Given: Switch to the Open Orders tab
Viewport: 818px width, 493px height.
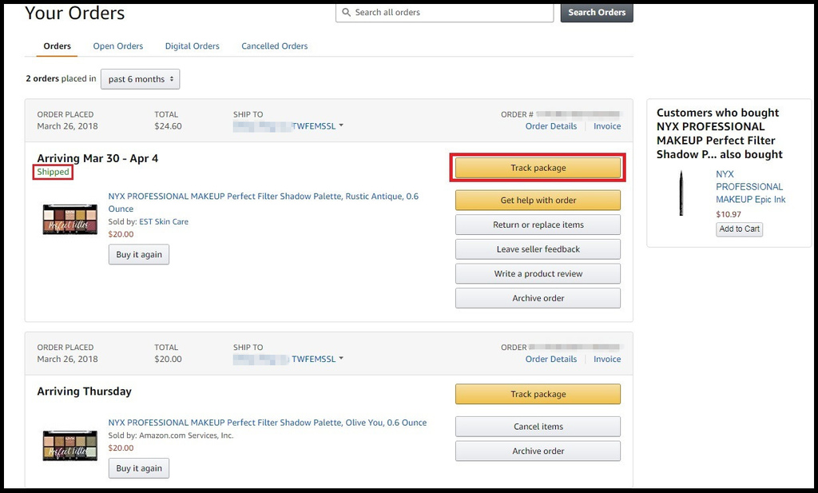Looking at the screenshot, I should 118,46.
